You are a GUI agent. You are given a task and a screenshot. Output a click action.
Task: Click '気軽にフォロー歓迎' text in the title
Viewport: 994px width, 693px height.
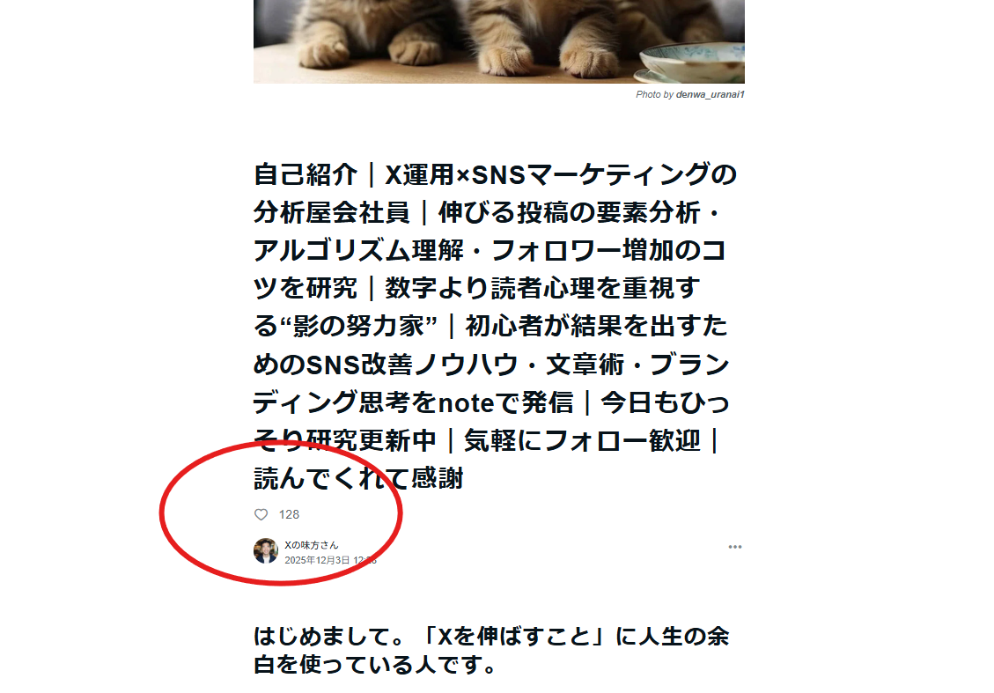click(582, 440)
